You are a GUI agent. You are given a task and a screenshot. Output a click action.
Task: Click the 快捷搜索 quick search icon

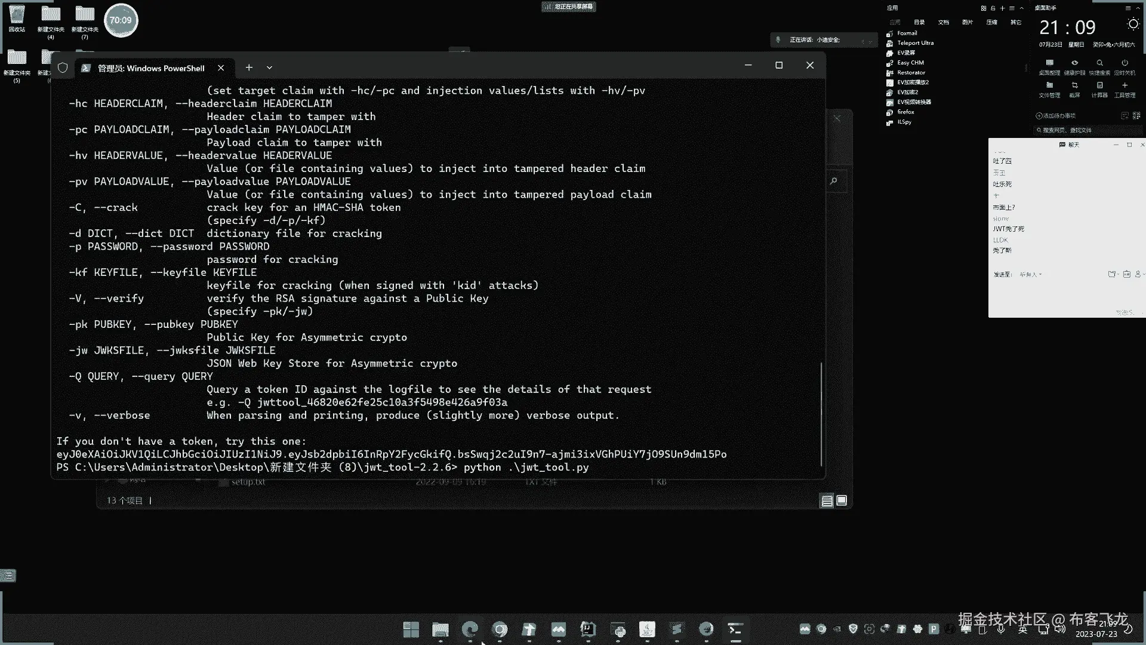[1099, 63]
